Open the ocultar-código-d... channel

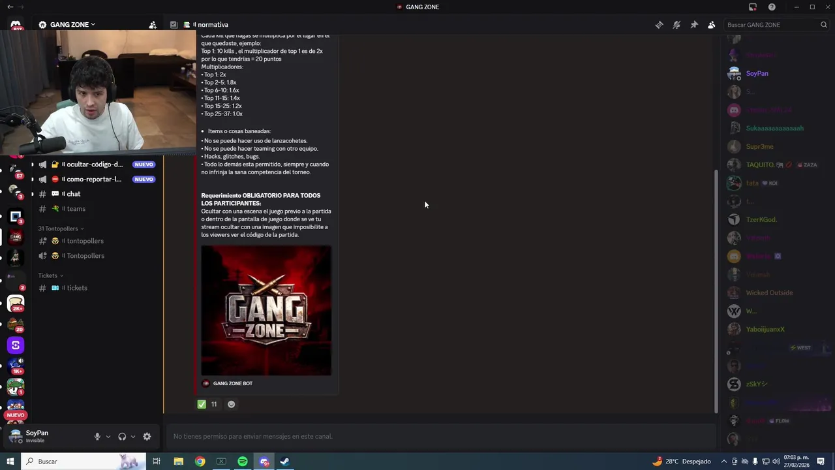point(97,164)
